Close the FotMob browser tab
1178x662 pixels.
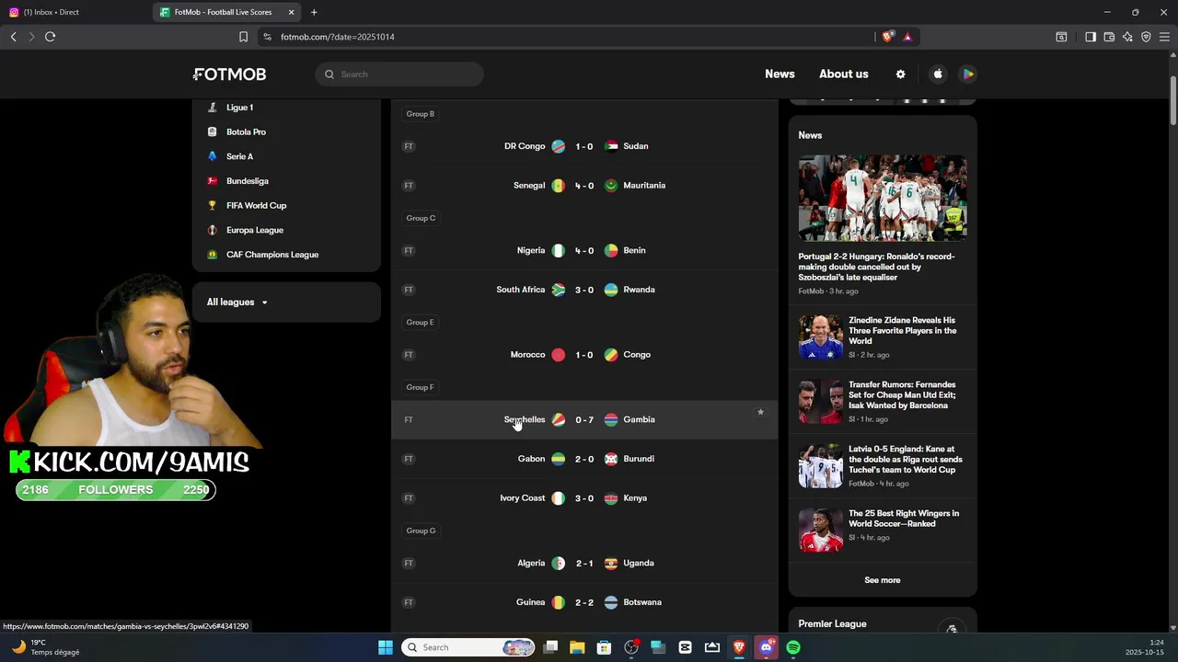292,12
